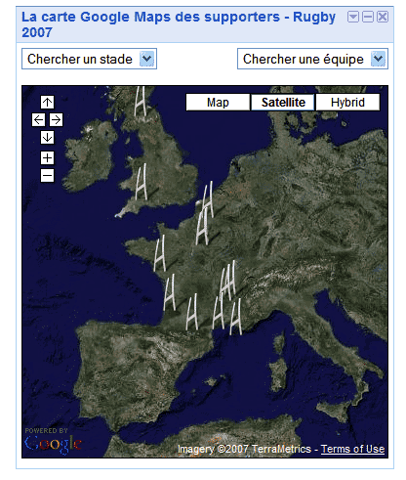Minimize the rugby map gadget
Viewport: 406px width, 480px height.
pos(368,17)
